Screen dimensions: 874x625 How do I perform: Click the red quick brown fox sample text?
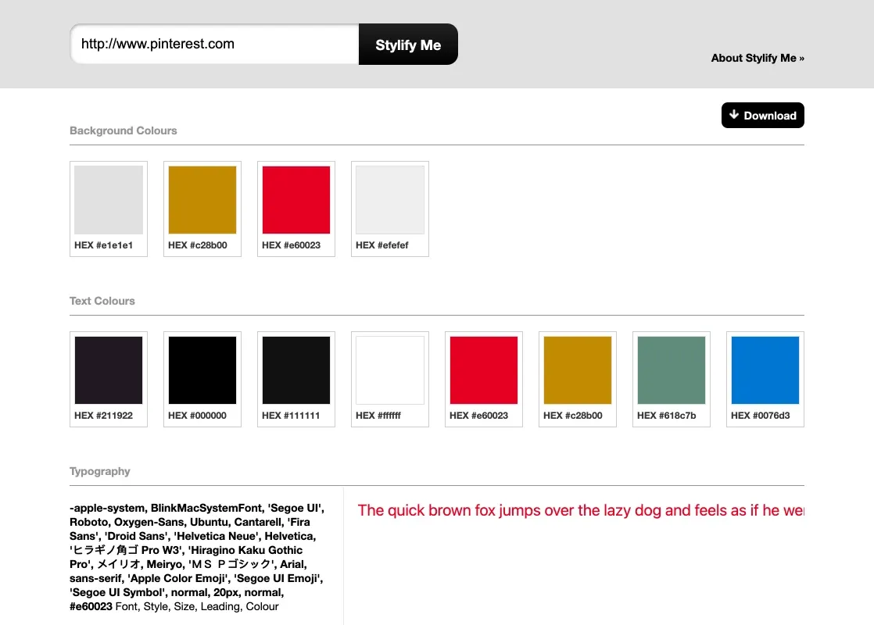tap(580, 511)
